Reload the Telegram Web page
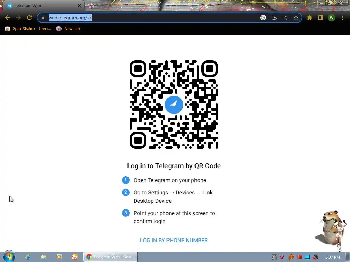 point(29,18)
